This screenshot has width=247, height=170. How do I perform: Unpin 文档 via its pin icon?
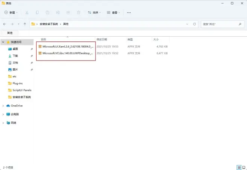(32, 63)
